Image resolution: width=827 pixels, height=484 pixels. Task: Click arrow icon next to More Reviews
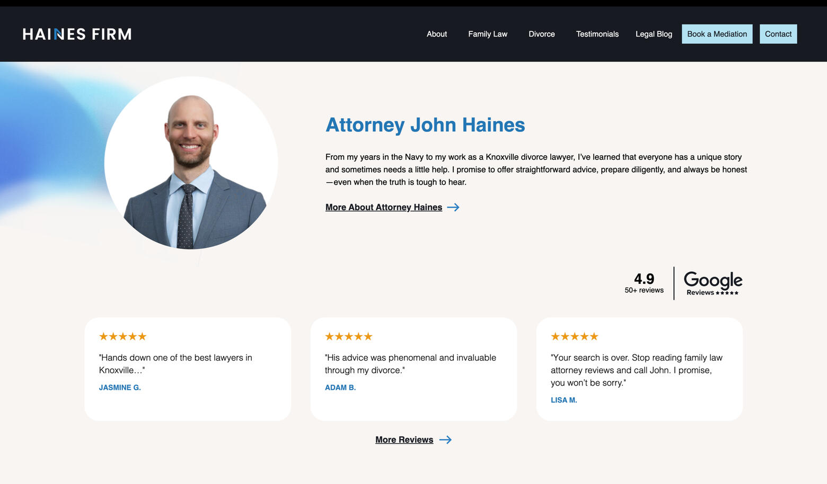point(445,440)
